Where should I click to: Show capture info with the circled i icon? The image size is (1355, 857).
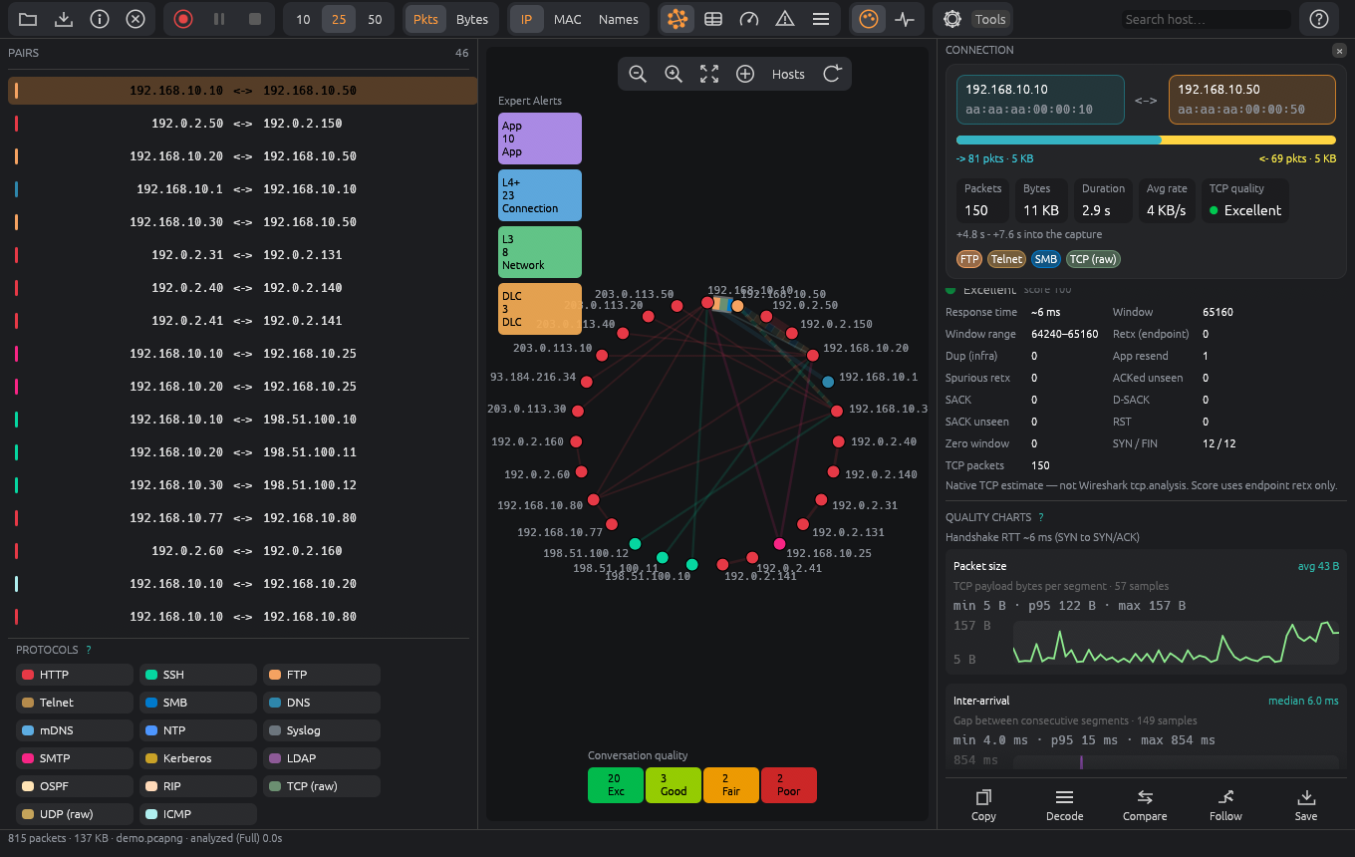point(100,19)
